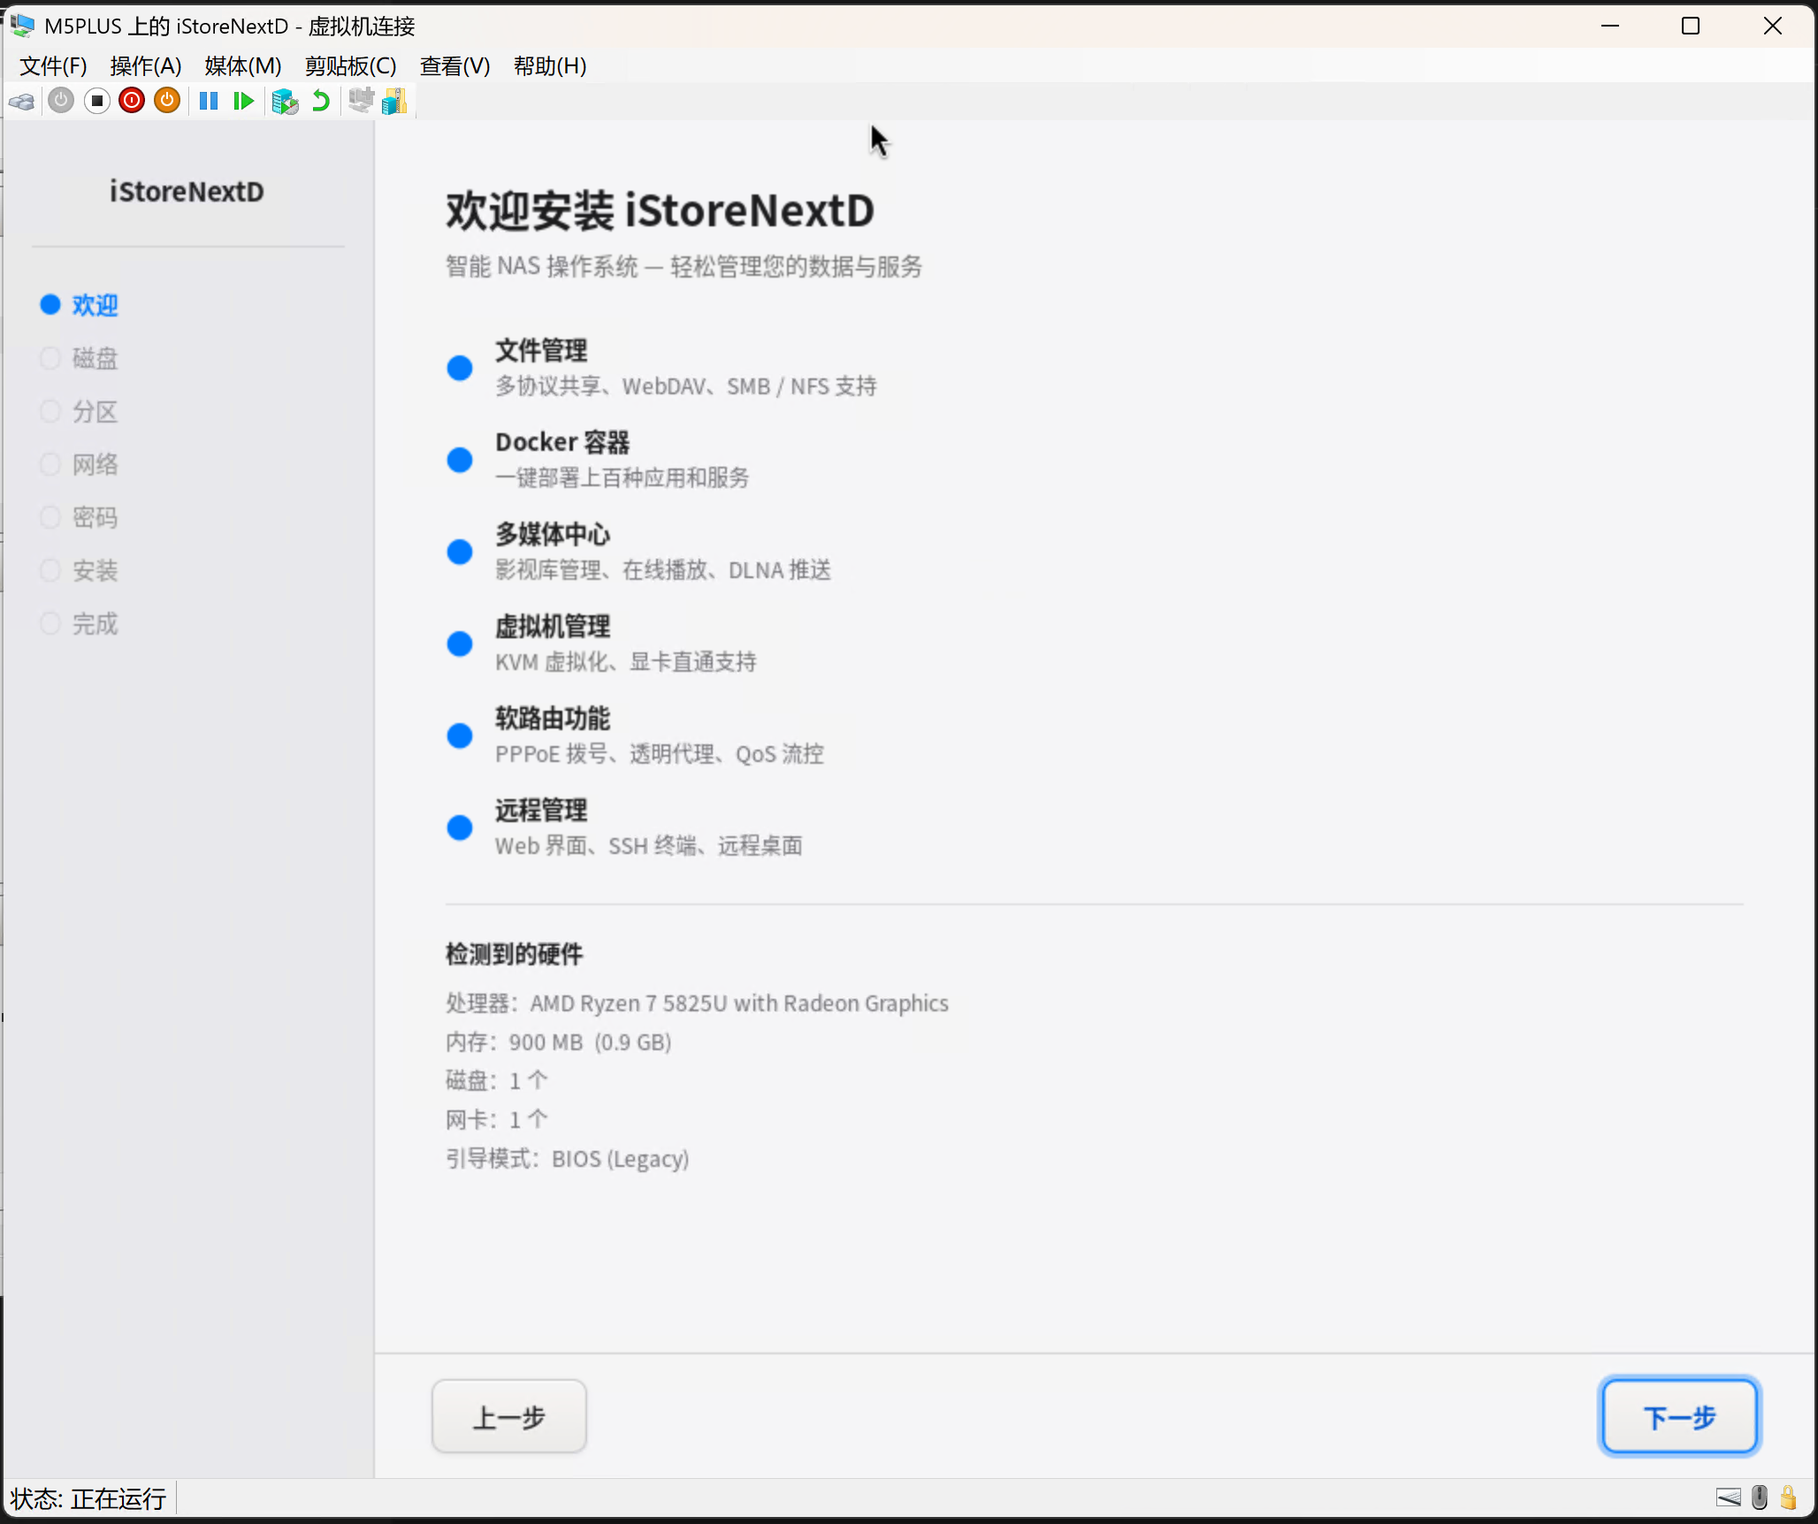
Task: Click the green Reset play icon
Action: point(243,101)
